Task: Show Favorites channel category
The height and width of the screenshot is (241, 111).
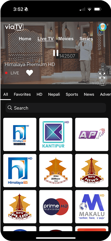Action: coord(22,94)
